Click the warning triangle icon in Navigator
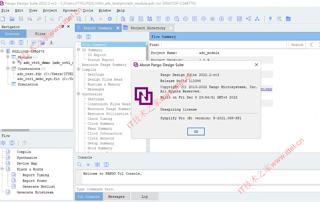Viewport: 320px width, 202px height. point(51,42)
